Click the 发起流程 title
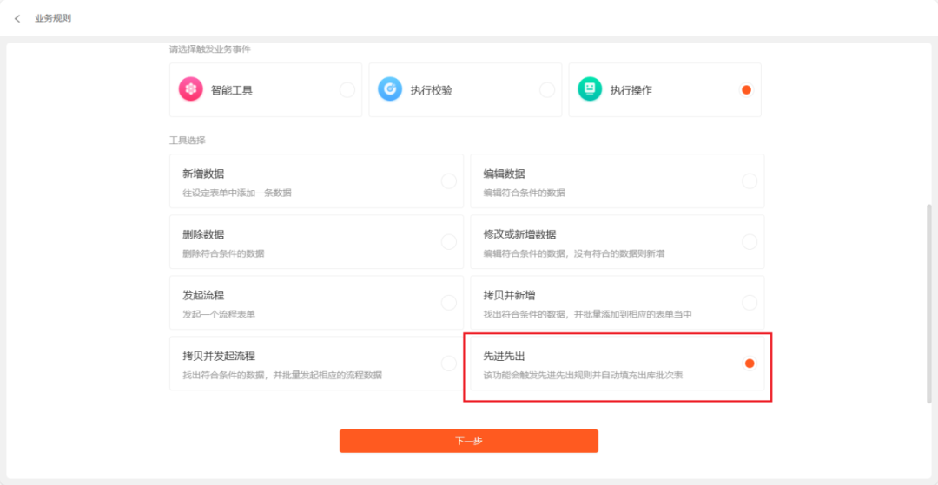This screenshot has height=485, width=938. (x=203, y=296)
